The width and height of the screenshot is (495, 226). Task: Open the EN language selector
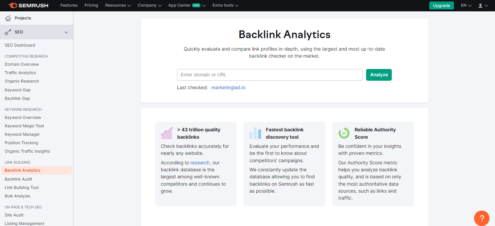coord(466,6)
